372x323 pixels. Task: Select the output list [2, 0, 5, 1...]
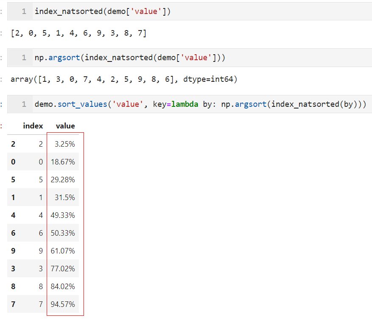pyautogui.click(x=78, y=33)
